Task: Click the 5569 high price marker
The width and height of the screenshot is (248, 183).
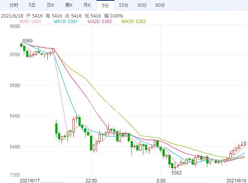Action: point(28,41)
